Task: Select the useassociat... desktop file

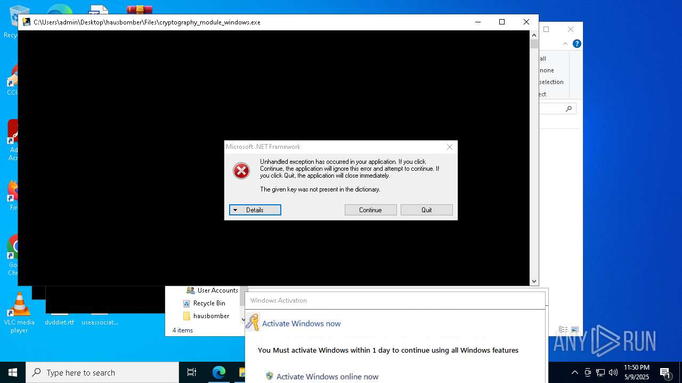Action: click(100, 322)
